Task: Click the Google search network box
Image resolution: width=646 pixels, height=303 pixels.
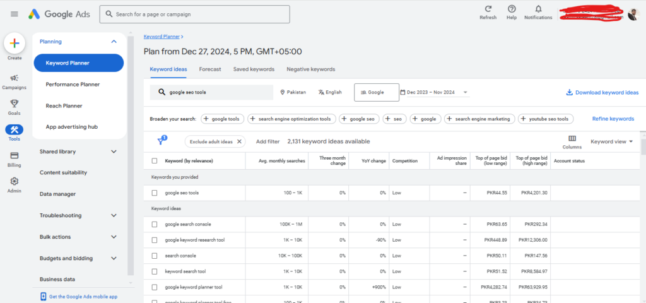Action: click(377, 92)
